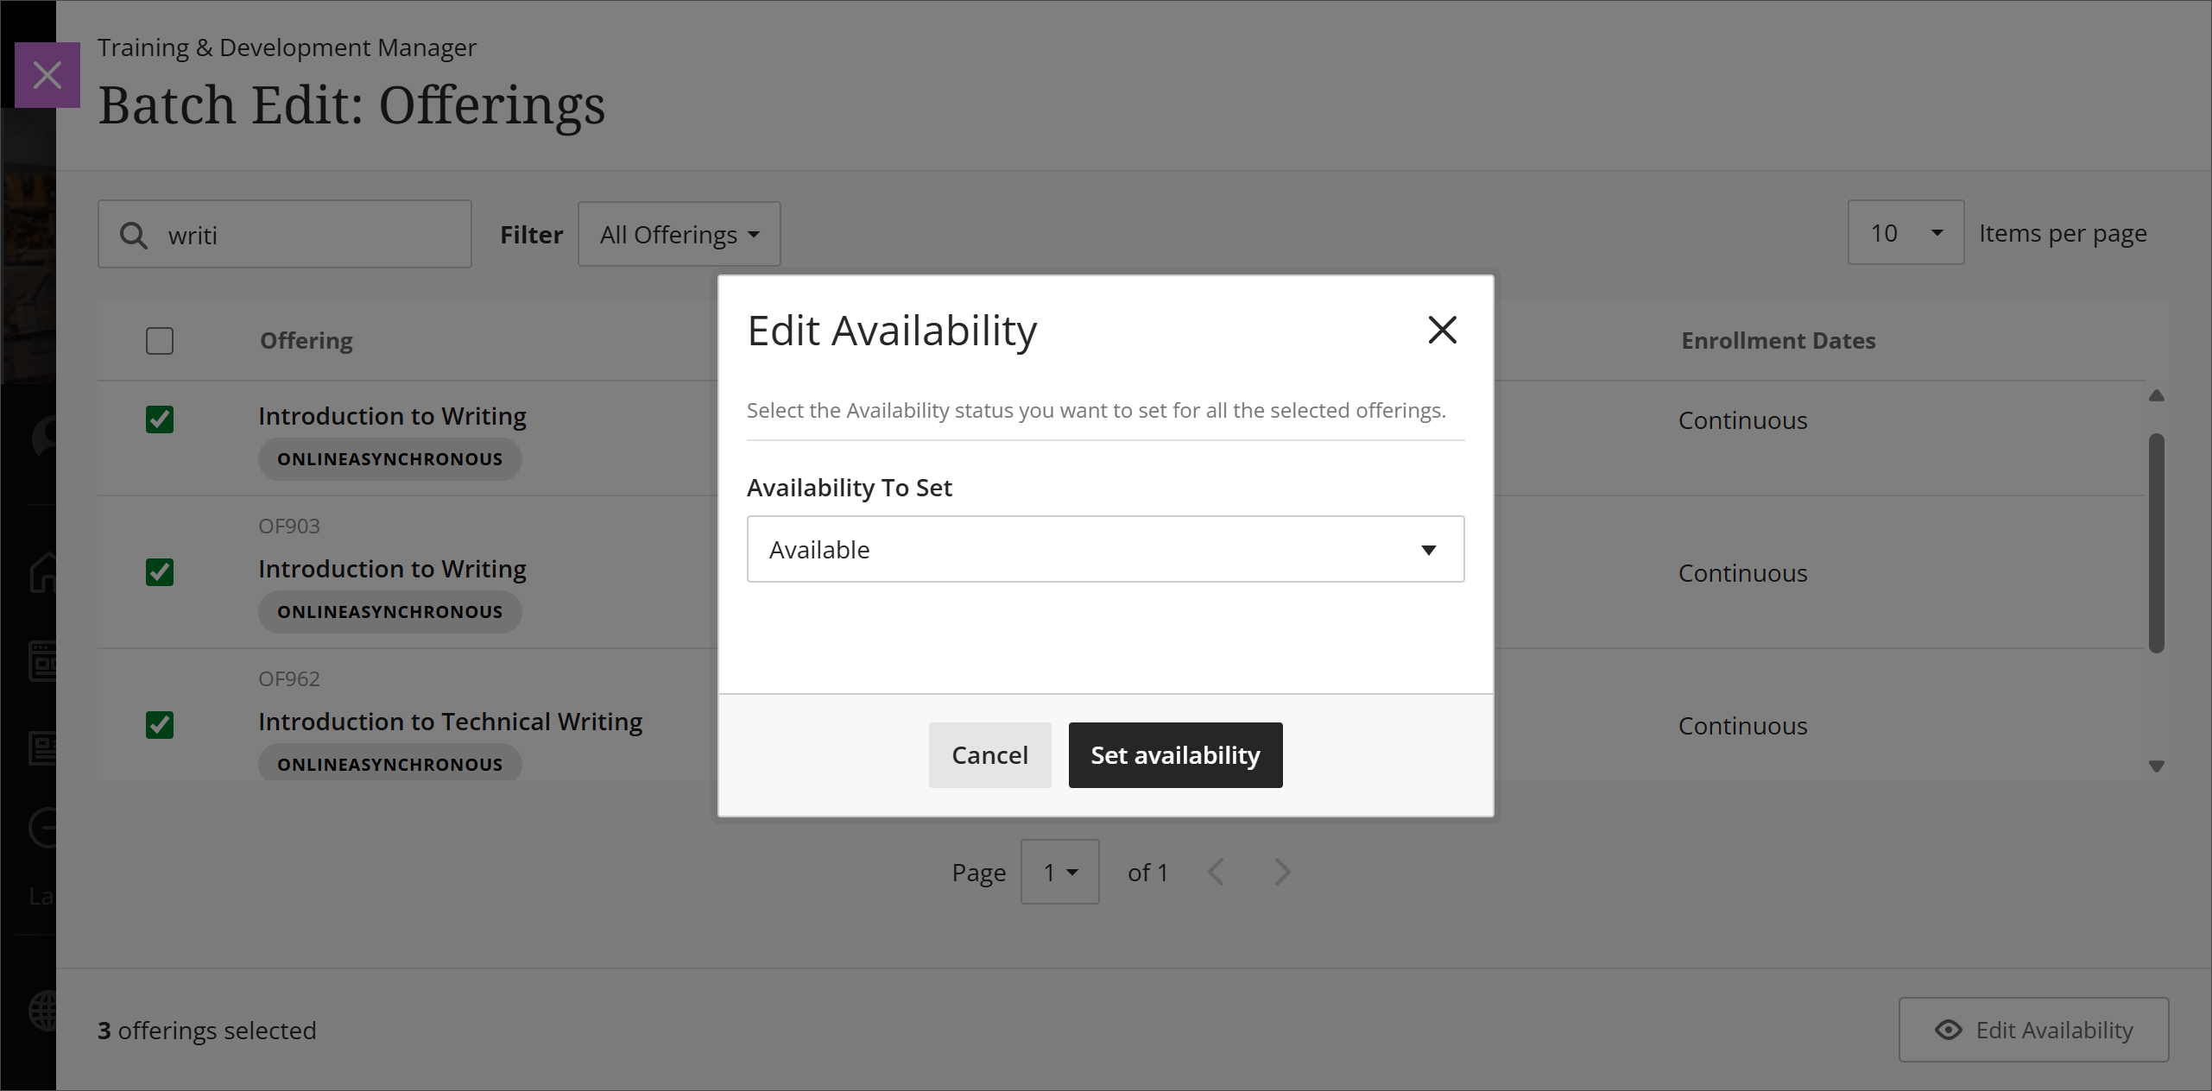Screen dimensions: 2212x1091
Task: Click the Cancel button in the dialog
Action: tap(989, 754)
